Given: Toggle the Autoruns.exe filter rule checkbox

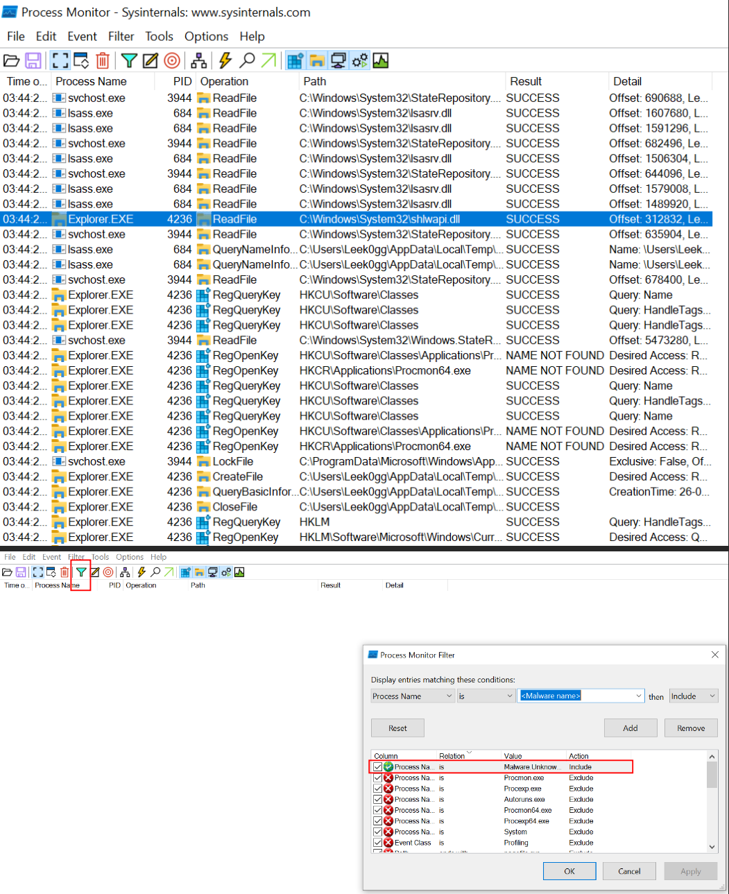Looking at the screenshot, I should pos(377,799).
